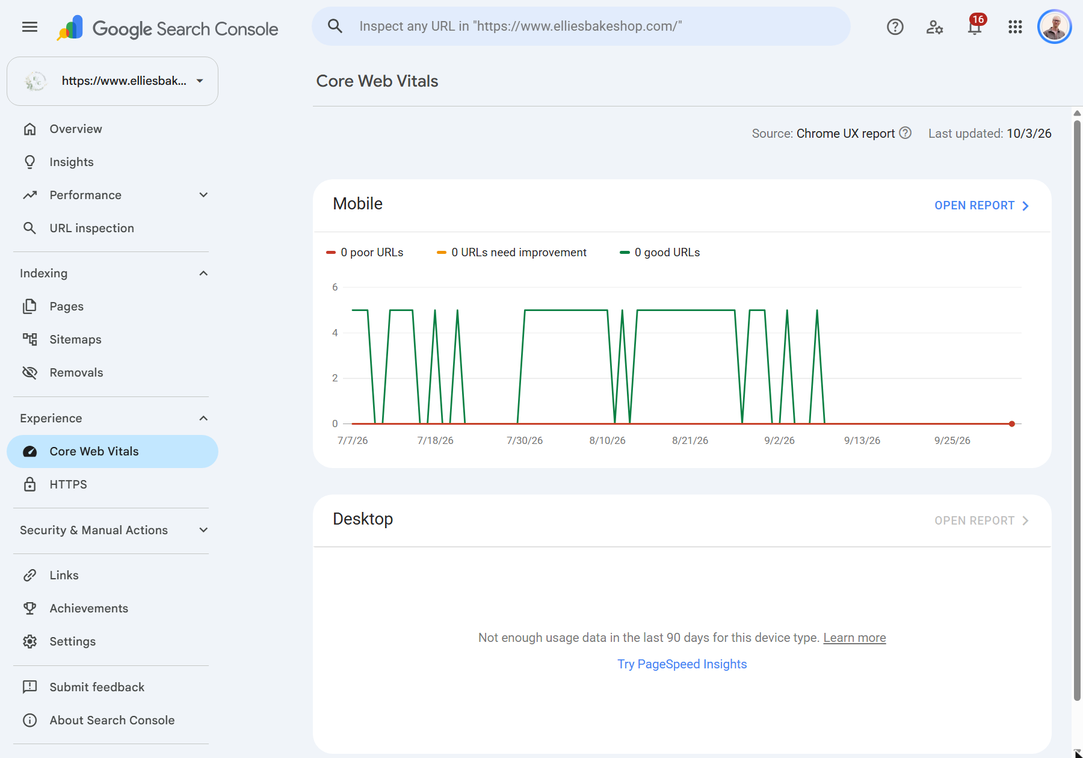
Task: Click the URL inspection search field
Action: [x=581, y=26]
